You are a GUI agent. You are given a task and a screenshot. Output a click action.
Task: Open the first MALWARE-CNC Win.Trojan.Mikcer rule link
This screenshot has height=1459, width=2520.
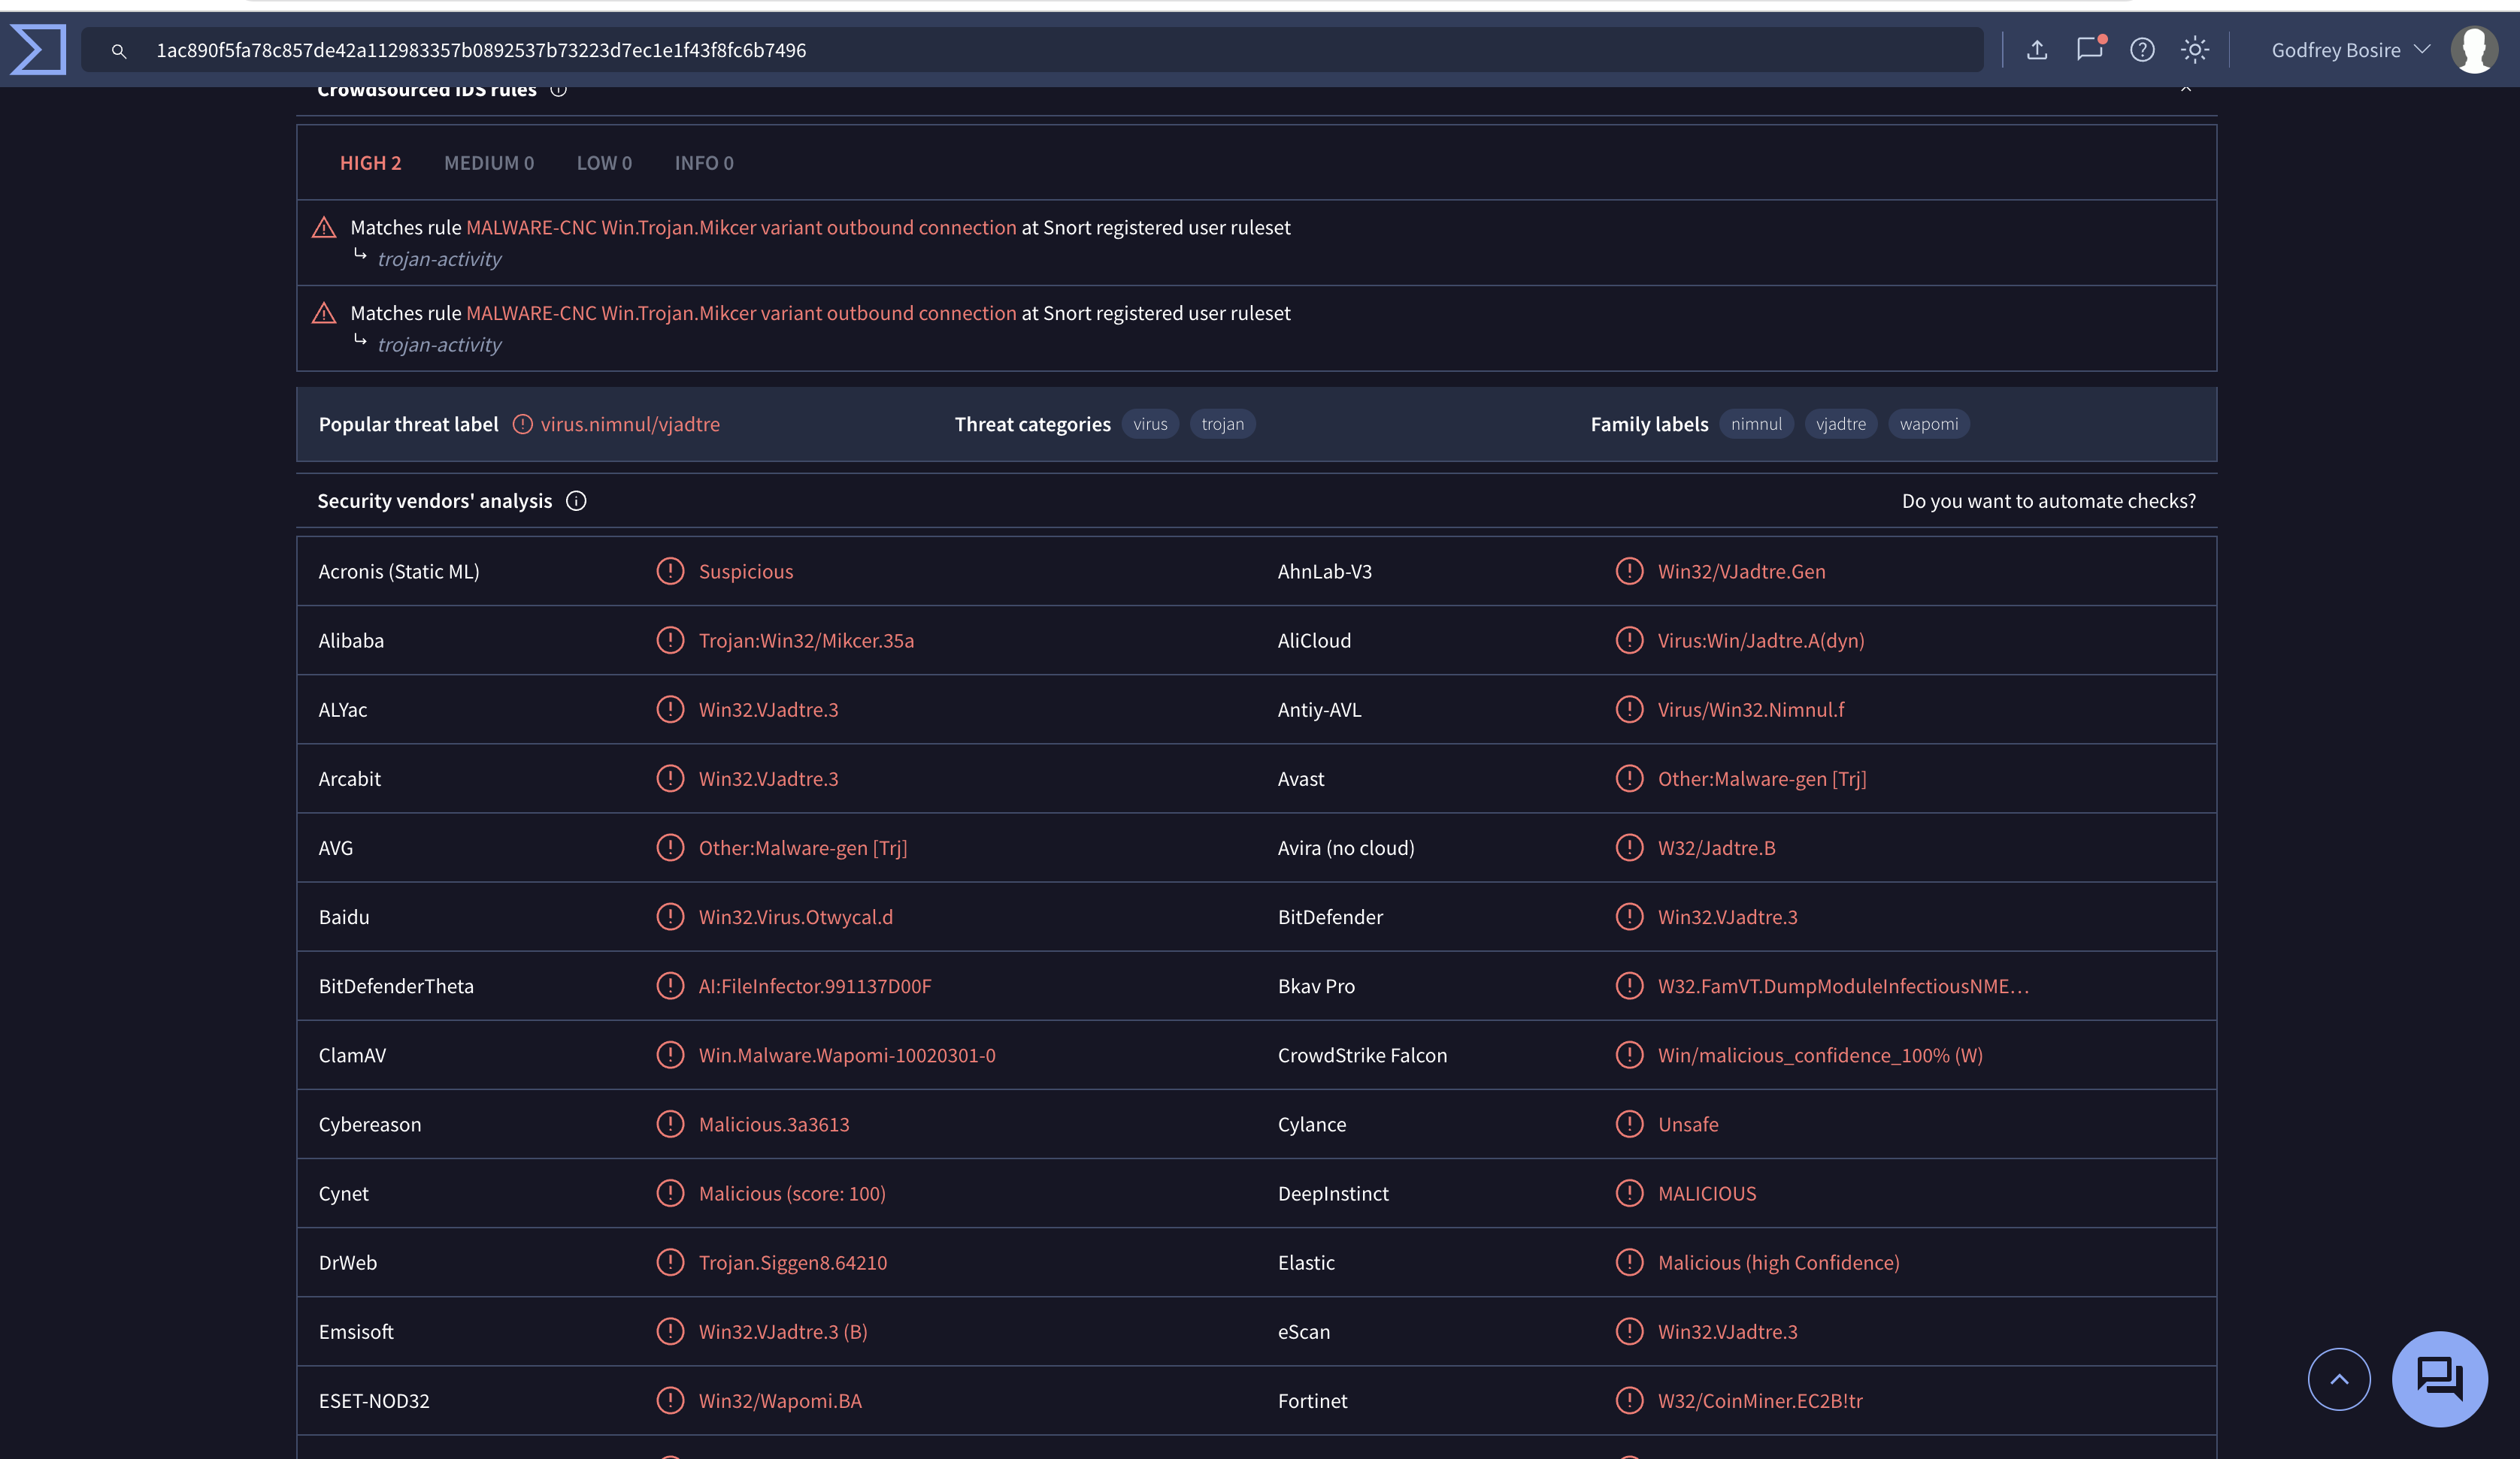point(741,227)
